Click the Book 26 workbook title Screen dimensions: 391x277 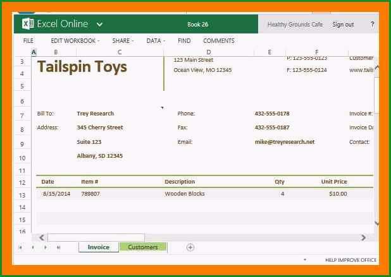pos(197,25)
